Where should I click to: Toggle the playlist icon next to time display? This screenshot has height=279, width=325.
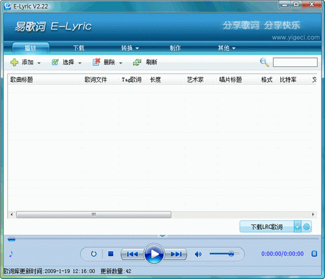click(x=314, y=254)
